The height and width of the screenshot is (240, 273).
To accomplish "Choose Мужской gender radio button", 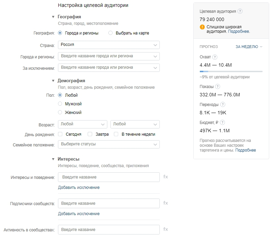I will [60, 104].
